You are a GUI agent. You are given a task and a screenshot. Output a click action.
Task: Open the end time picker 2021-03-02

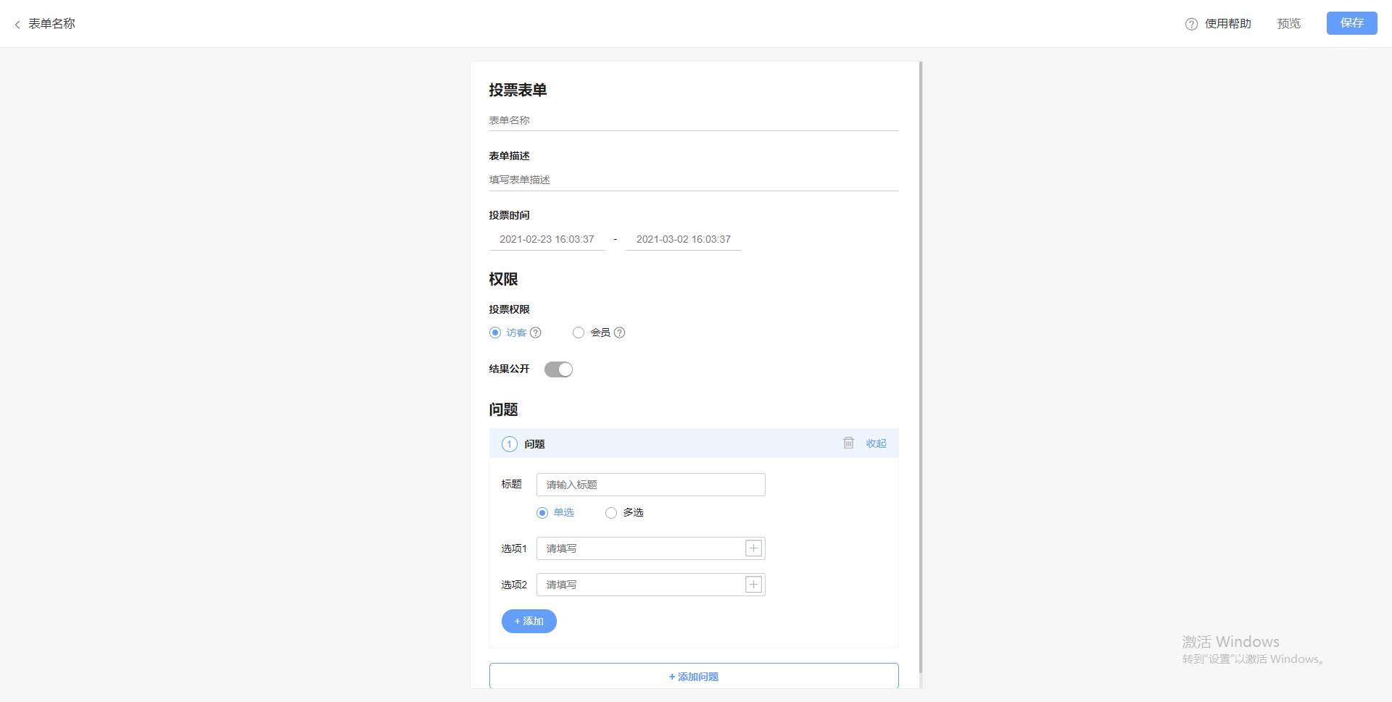[x=684, y=239]
